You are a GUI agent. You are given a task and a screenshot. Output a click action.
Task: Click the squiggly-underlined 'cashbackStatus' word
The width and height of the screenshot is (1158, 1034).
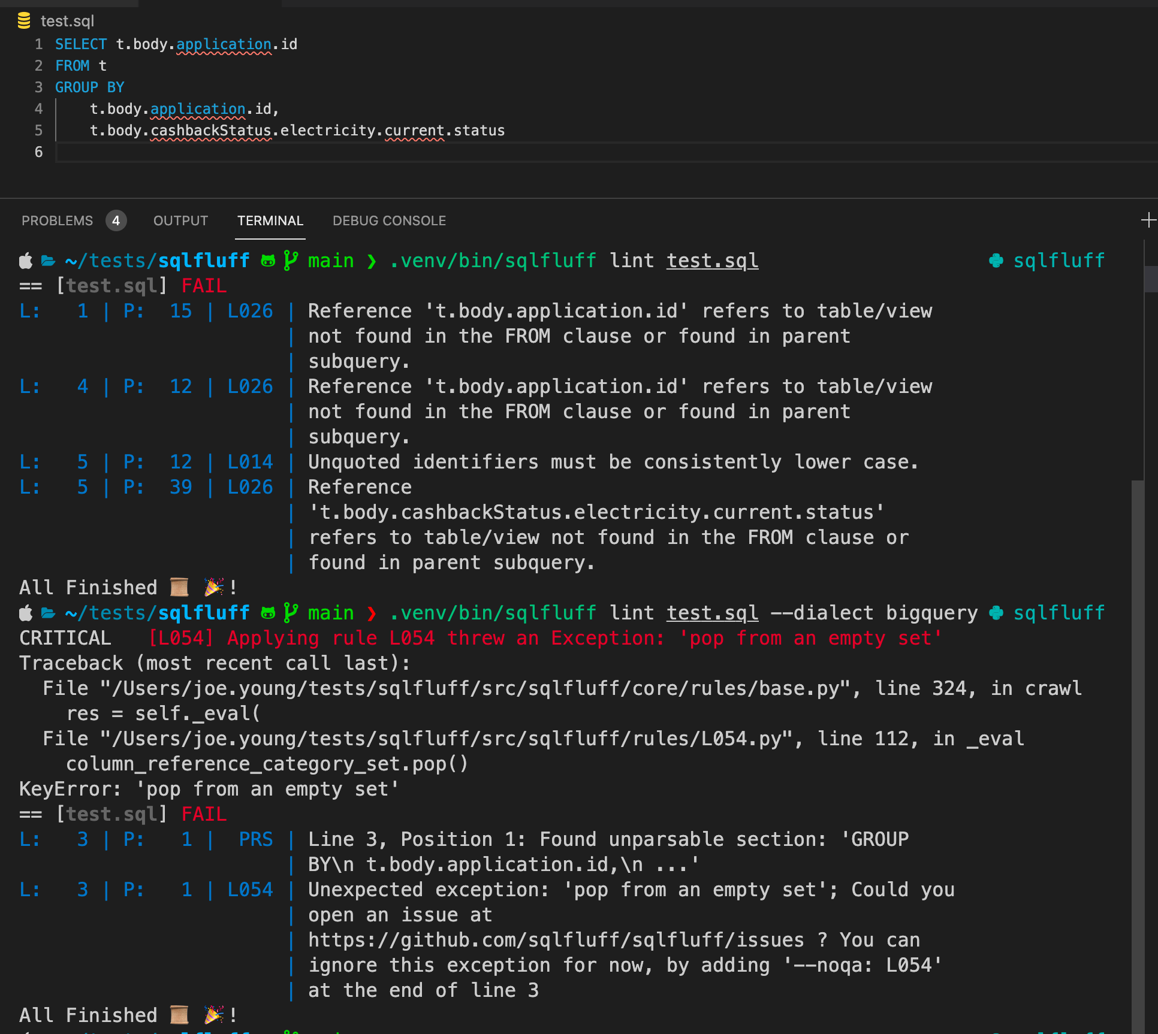coord(210,131)
